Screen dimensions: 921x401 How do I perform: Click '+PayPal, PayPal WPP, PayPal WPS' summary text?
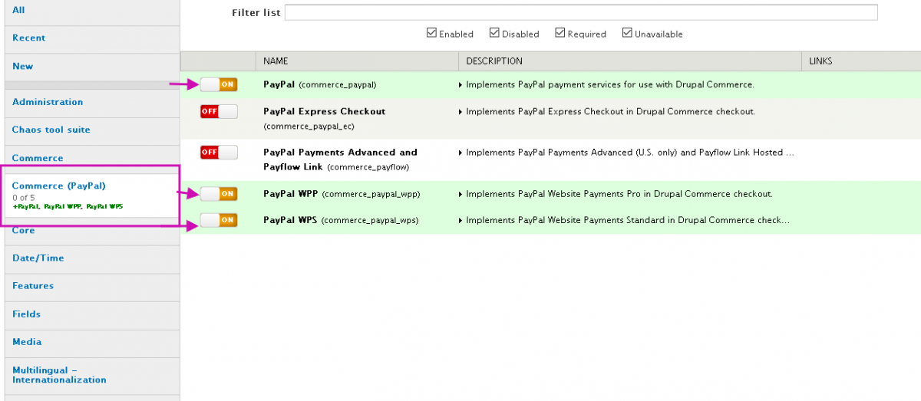(x=68, y=207)
